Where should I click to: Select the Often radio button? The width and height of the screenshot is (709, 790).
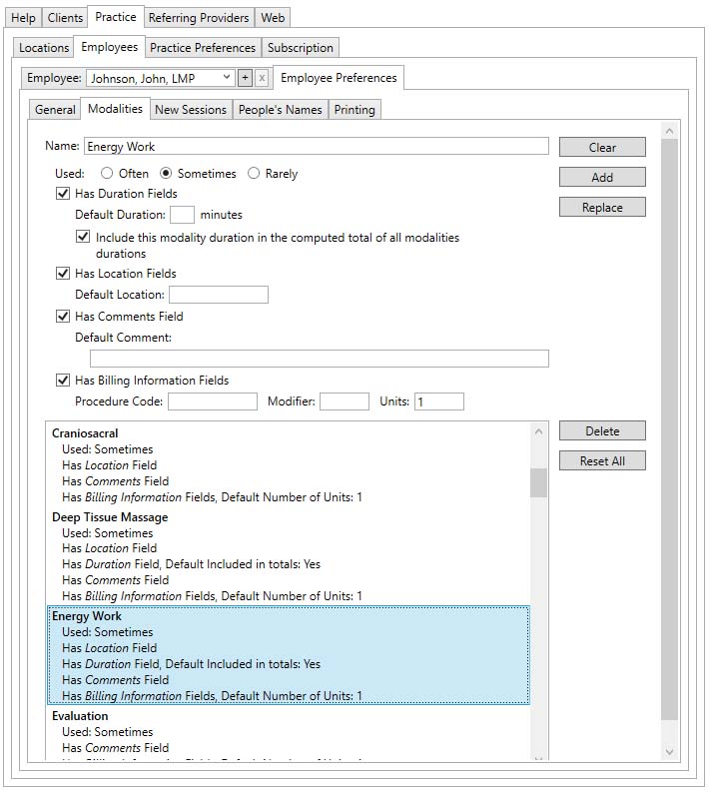(x=106, y=174)
